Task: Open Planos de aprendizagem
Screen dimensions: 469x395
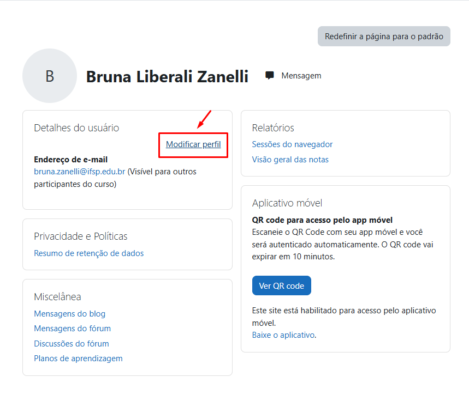Action: 78,358
